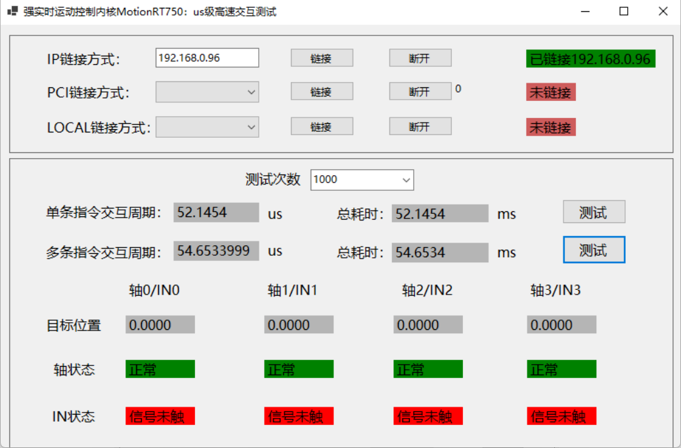Click the 多条指令交互周期 label
681x448 pixels.
pyautogui.click(x=104, y=253)
